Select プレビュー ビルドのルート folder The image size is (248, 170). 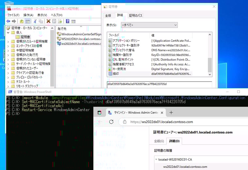pos(27,77)
